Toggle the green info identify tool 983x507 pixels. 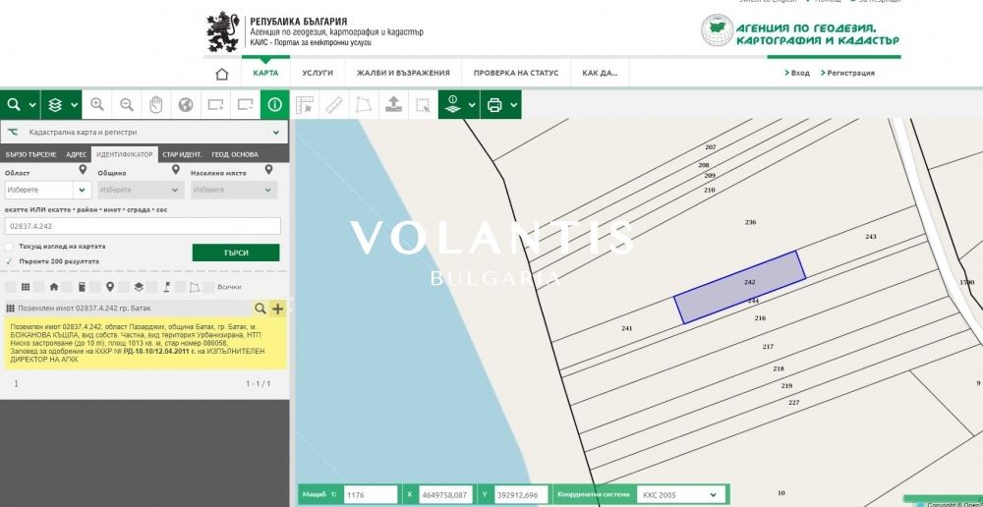274,105
